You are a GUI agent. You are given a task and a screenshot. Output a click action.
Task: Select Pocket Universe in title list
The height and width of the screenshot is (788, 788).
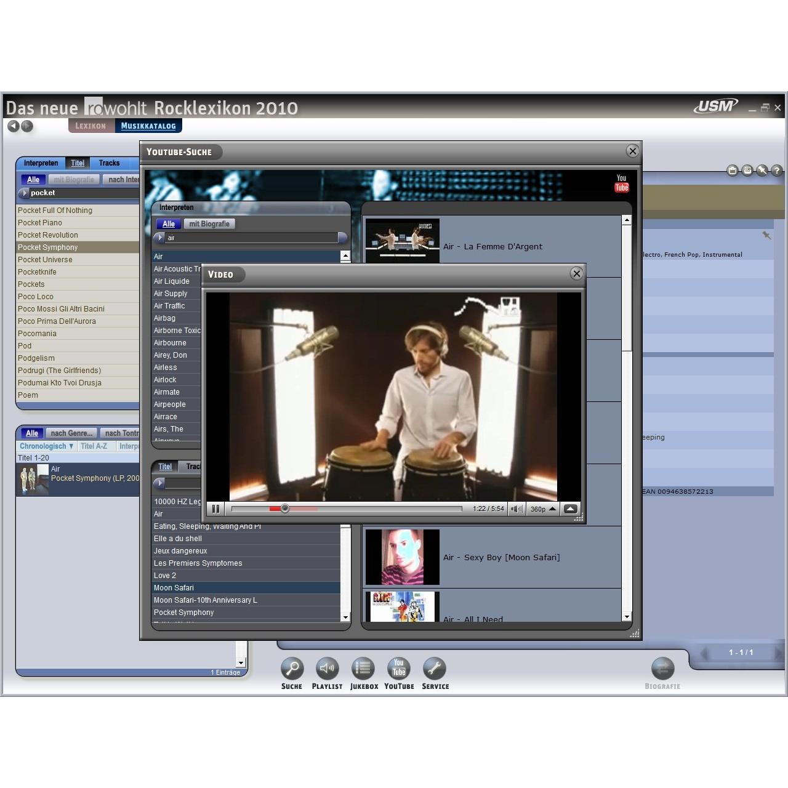(78, 259)
